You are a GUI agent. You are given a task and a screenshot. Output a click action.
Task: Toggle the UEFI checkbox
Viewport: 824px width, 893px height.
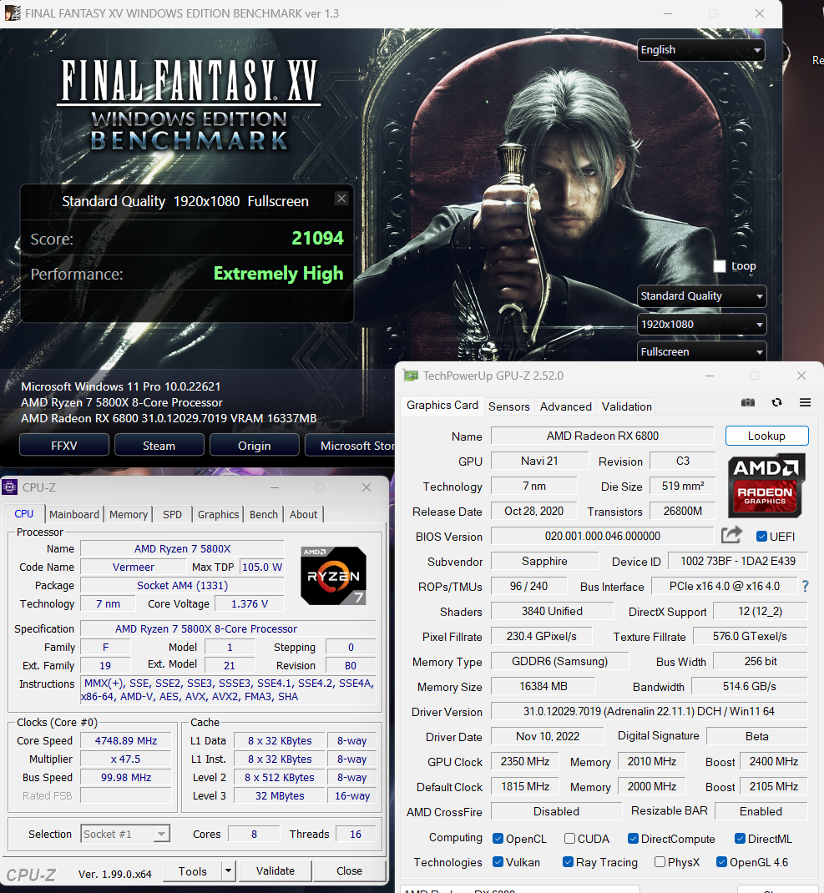761,537
